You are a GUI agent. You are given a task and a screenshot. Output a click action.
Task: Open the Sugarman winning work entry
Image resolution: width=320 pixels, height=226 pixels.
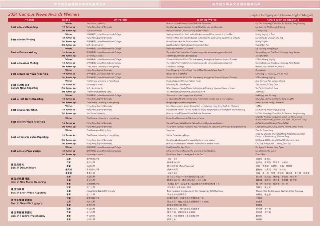click(171, 130)
